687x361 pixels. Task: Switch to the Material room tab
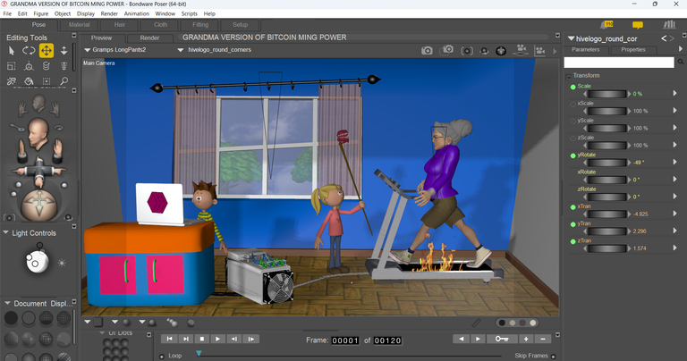(80, 25)
